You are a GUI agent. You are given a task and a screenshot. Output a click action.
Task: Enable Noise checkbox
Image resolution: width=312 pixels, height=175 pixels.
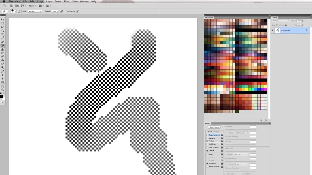click(207, 154)
